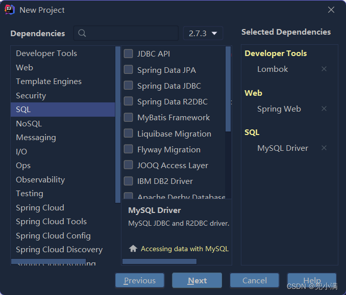Select Lombok in Selected Dependencies
This screenshot has height=295, width=346.
(x=273, y=69)
